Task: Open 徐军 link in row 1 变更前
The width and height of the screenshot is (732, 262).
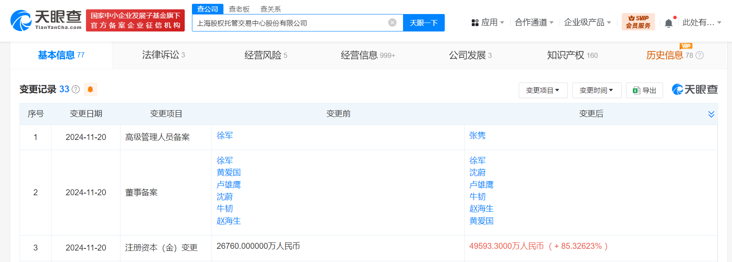Action: pyautogui.click(x=225, y=136)
